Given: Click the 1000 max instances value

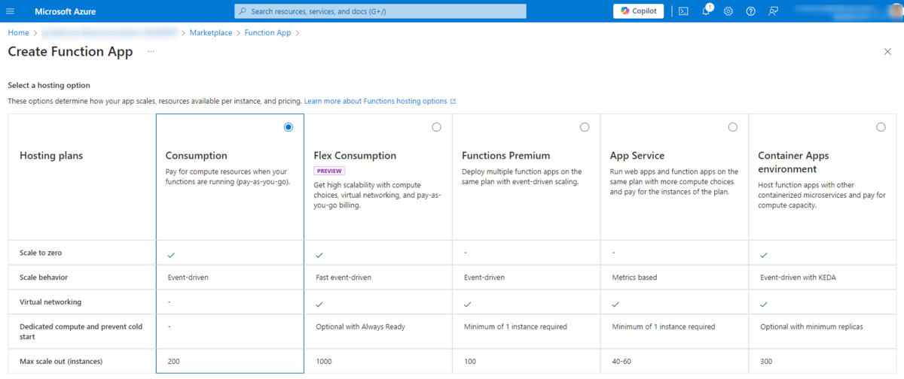Looking at the screenshot, I should 323,362.
